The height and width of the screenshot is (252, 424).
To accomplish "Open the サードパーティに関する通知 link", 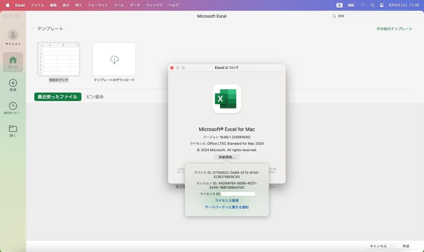I will [227, 207].
